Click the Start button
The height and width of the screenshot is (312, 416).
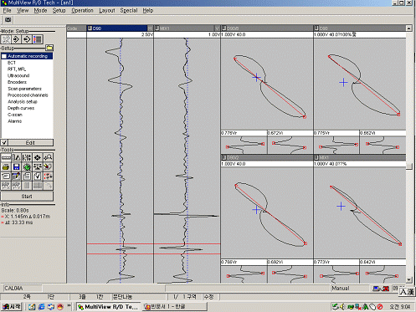coord(27,197)
